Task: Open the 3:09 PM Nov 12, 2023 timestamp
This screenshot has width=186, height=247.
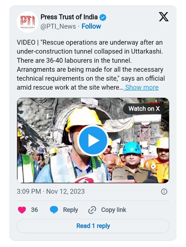Action: pos(51,191)
